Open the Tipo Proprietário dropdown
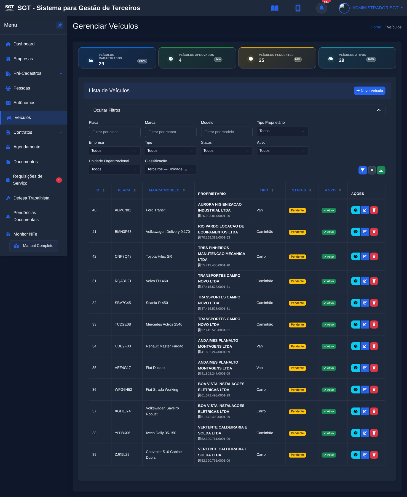Viewport: 407px width, 497px height. (283, 131)
